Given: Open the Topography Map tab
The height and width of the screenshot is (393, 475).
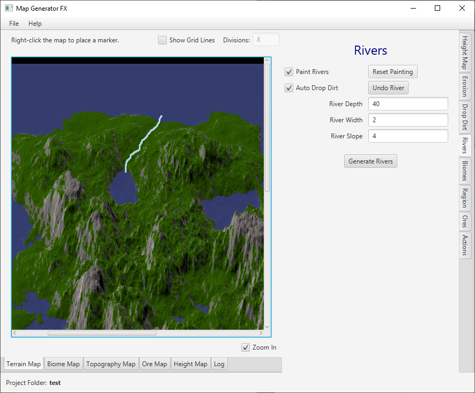Looking at the screenshot, I should point(110,364).
